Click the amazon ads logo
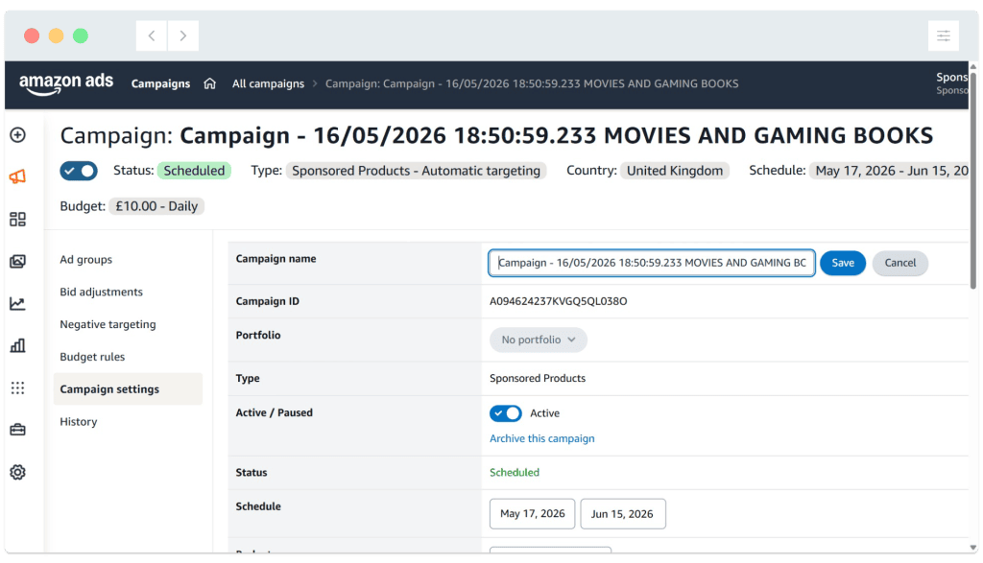Viewport: 983px width, 563px height. (66, 83)
